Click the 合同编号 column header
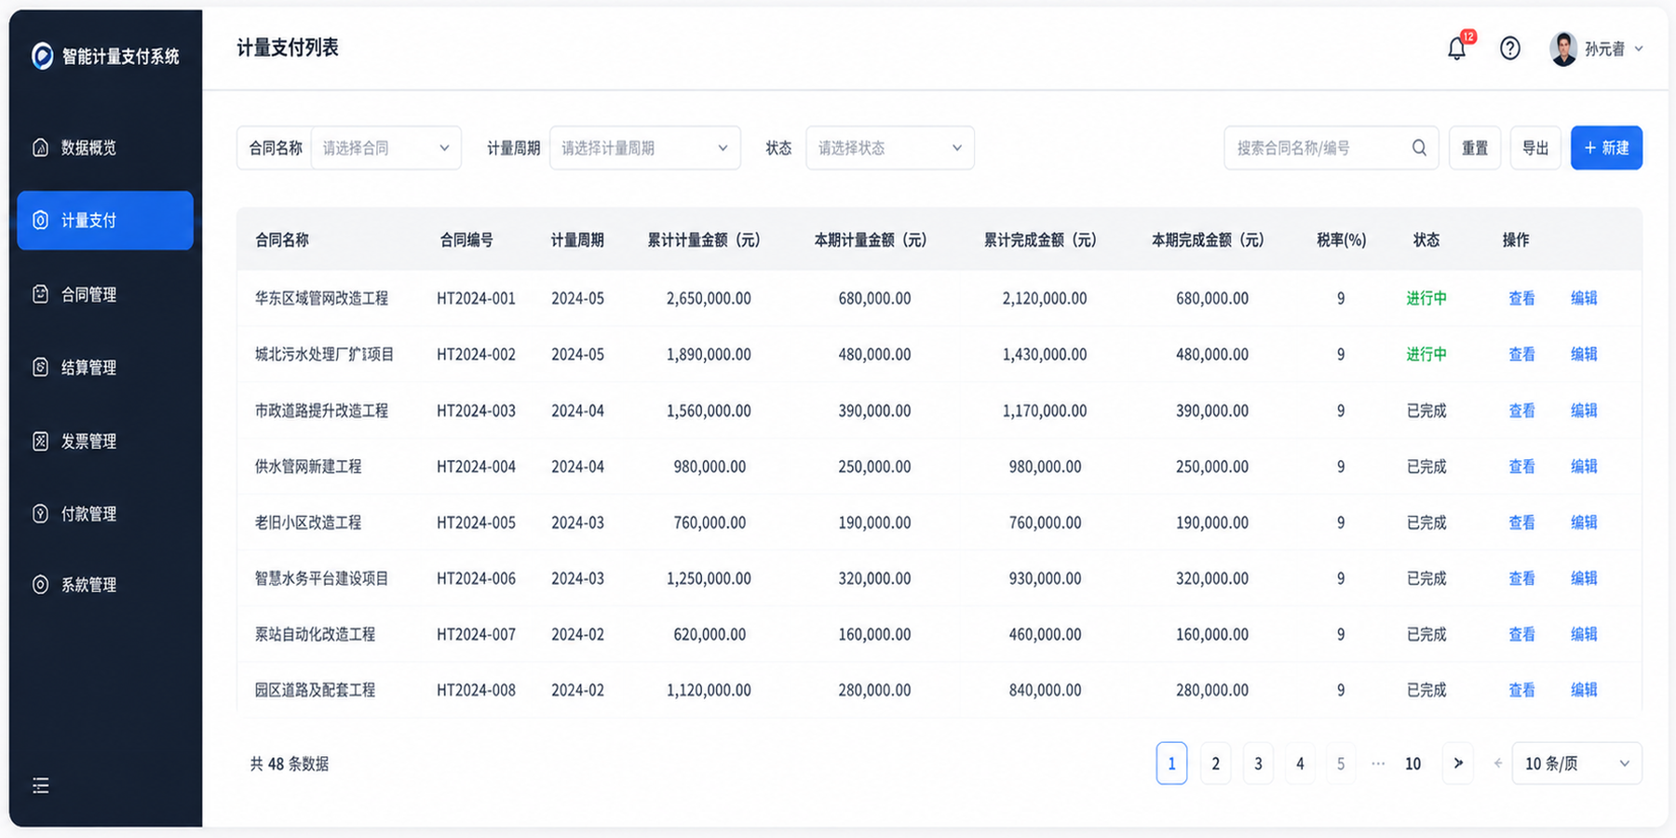Screen dimensions: 1676x838 point(466,240)
